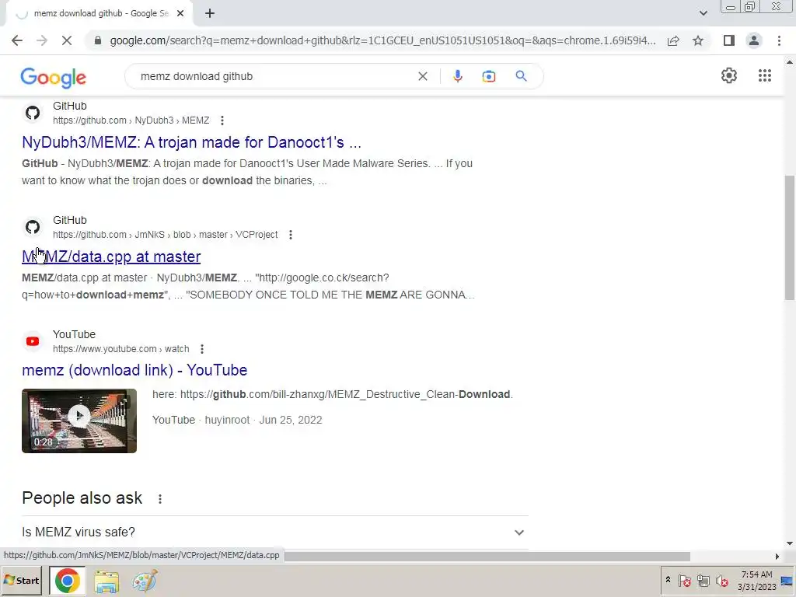Open People also ask options menu
Viewport: 796px width, 597px height.
[160, 499]
